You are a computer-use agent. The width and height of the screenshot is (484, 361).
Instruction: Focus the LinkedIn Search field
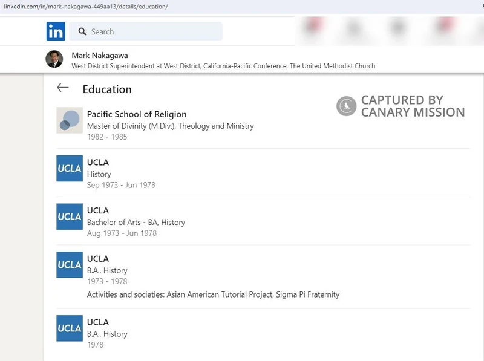pyautogui.click(x=146, y=31)
